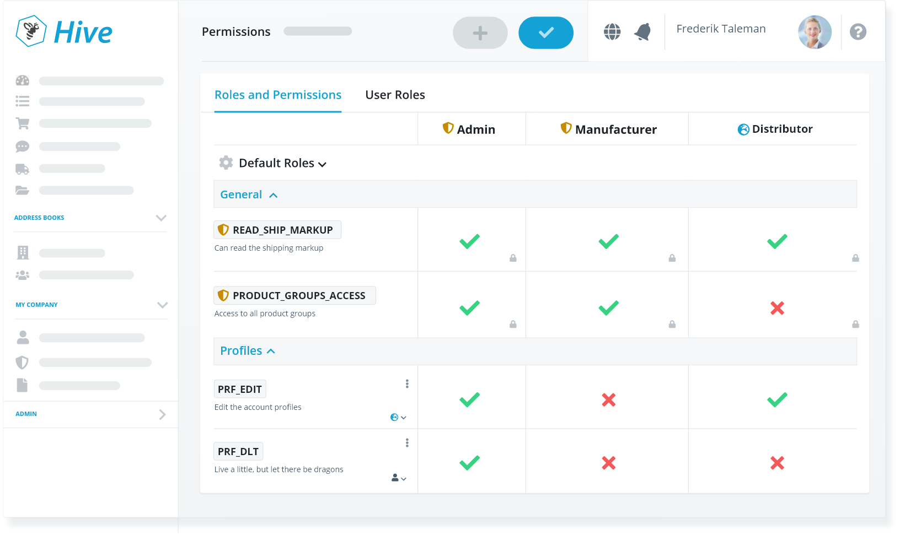This screenshot has height=535, width=900.
Task: Open the Admin sidebar section
Action: point(162,414)
